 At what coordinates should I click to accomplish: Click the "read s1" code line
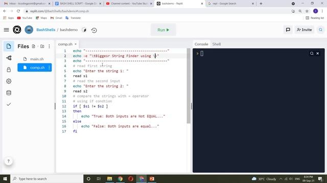point(80,76)
